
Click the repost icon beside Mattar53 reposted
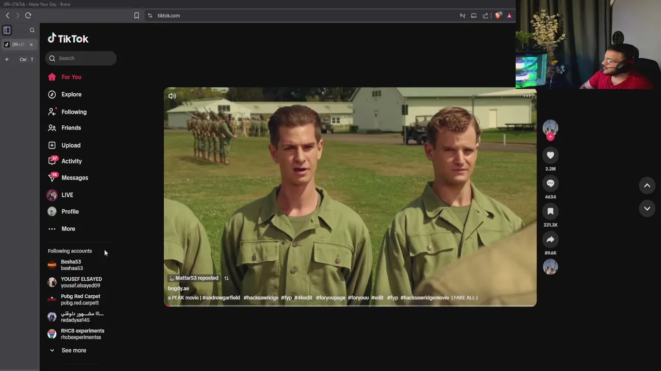point(226,278)
